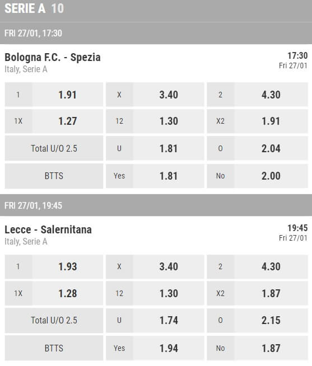Pick draw odds 3.40 for Bologna - Spezia

[155, 95]
